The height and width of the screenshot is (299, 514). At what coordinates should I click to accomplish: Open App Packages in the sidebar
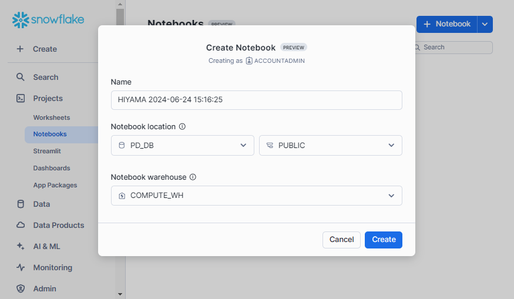55,185
